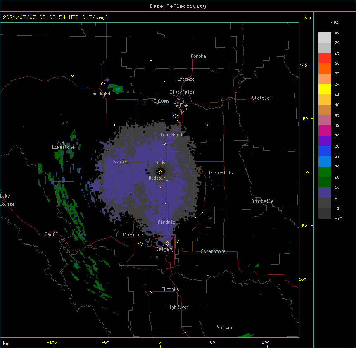Click the violet 36-39 dBZ legend swatch

point(325,141)
